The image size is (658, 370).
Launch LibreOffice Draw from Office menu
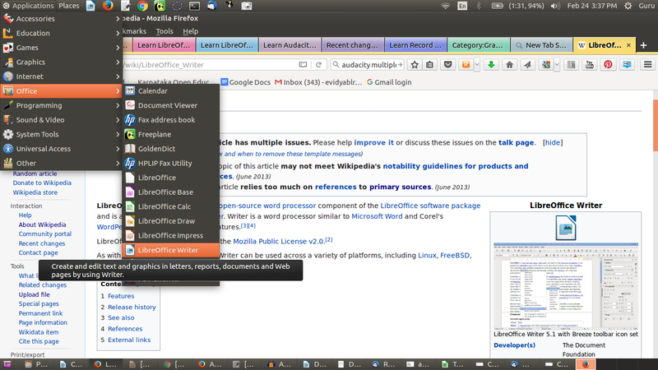click(x=171, y=221)
